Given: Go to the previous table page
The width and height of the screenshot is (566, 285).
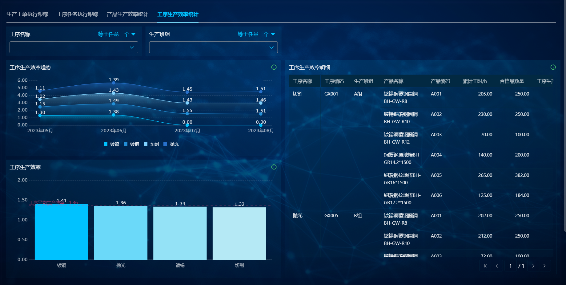Looking at the screenshot, I should 497,266.
